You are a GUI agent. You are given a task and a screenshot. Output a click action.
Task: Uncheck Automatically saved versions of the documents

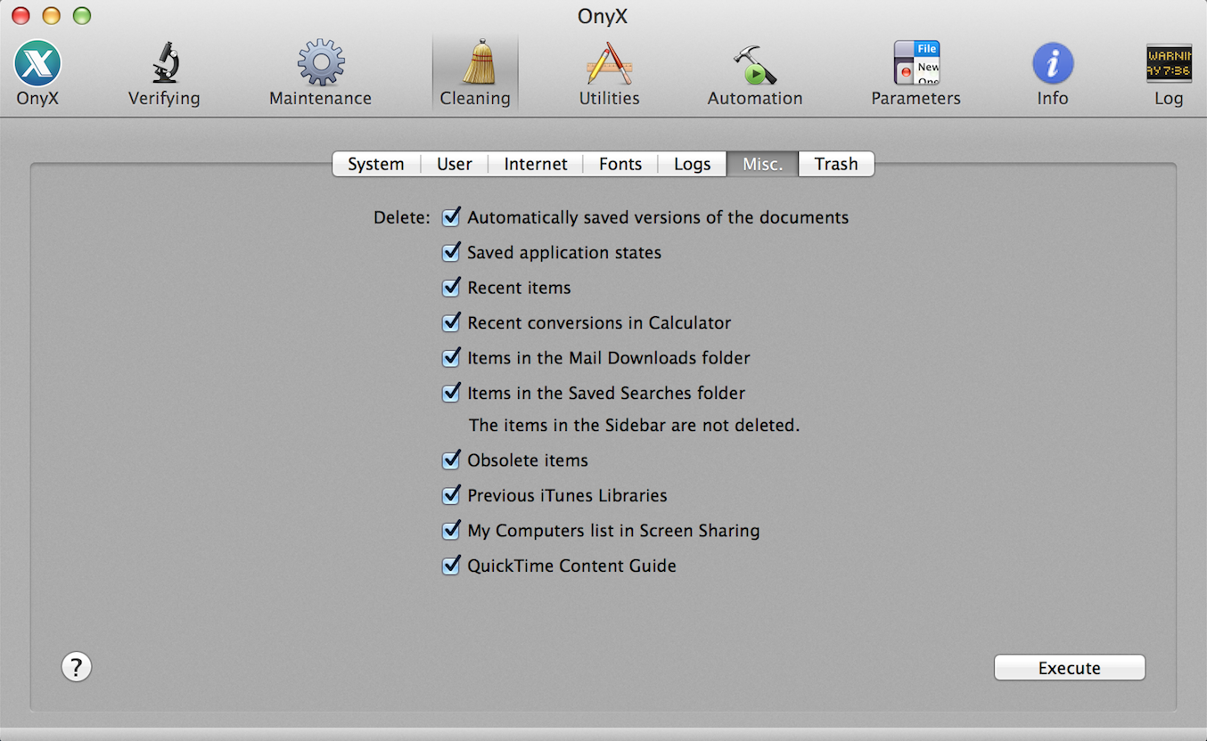tap(451, 217)
